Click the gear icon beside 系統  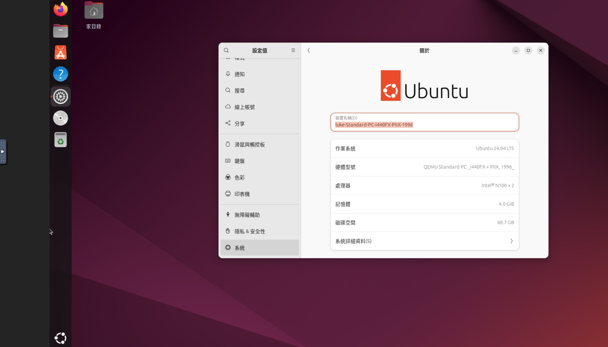coord(228,248)
